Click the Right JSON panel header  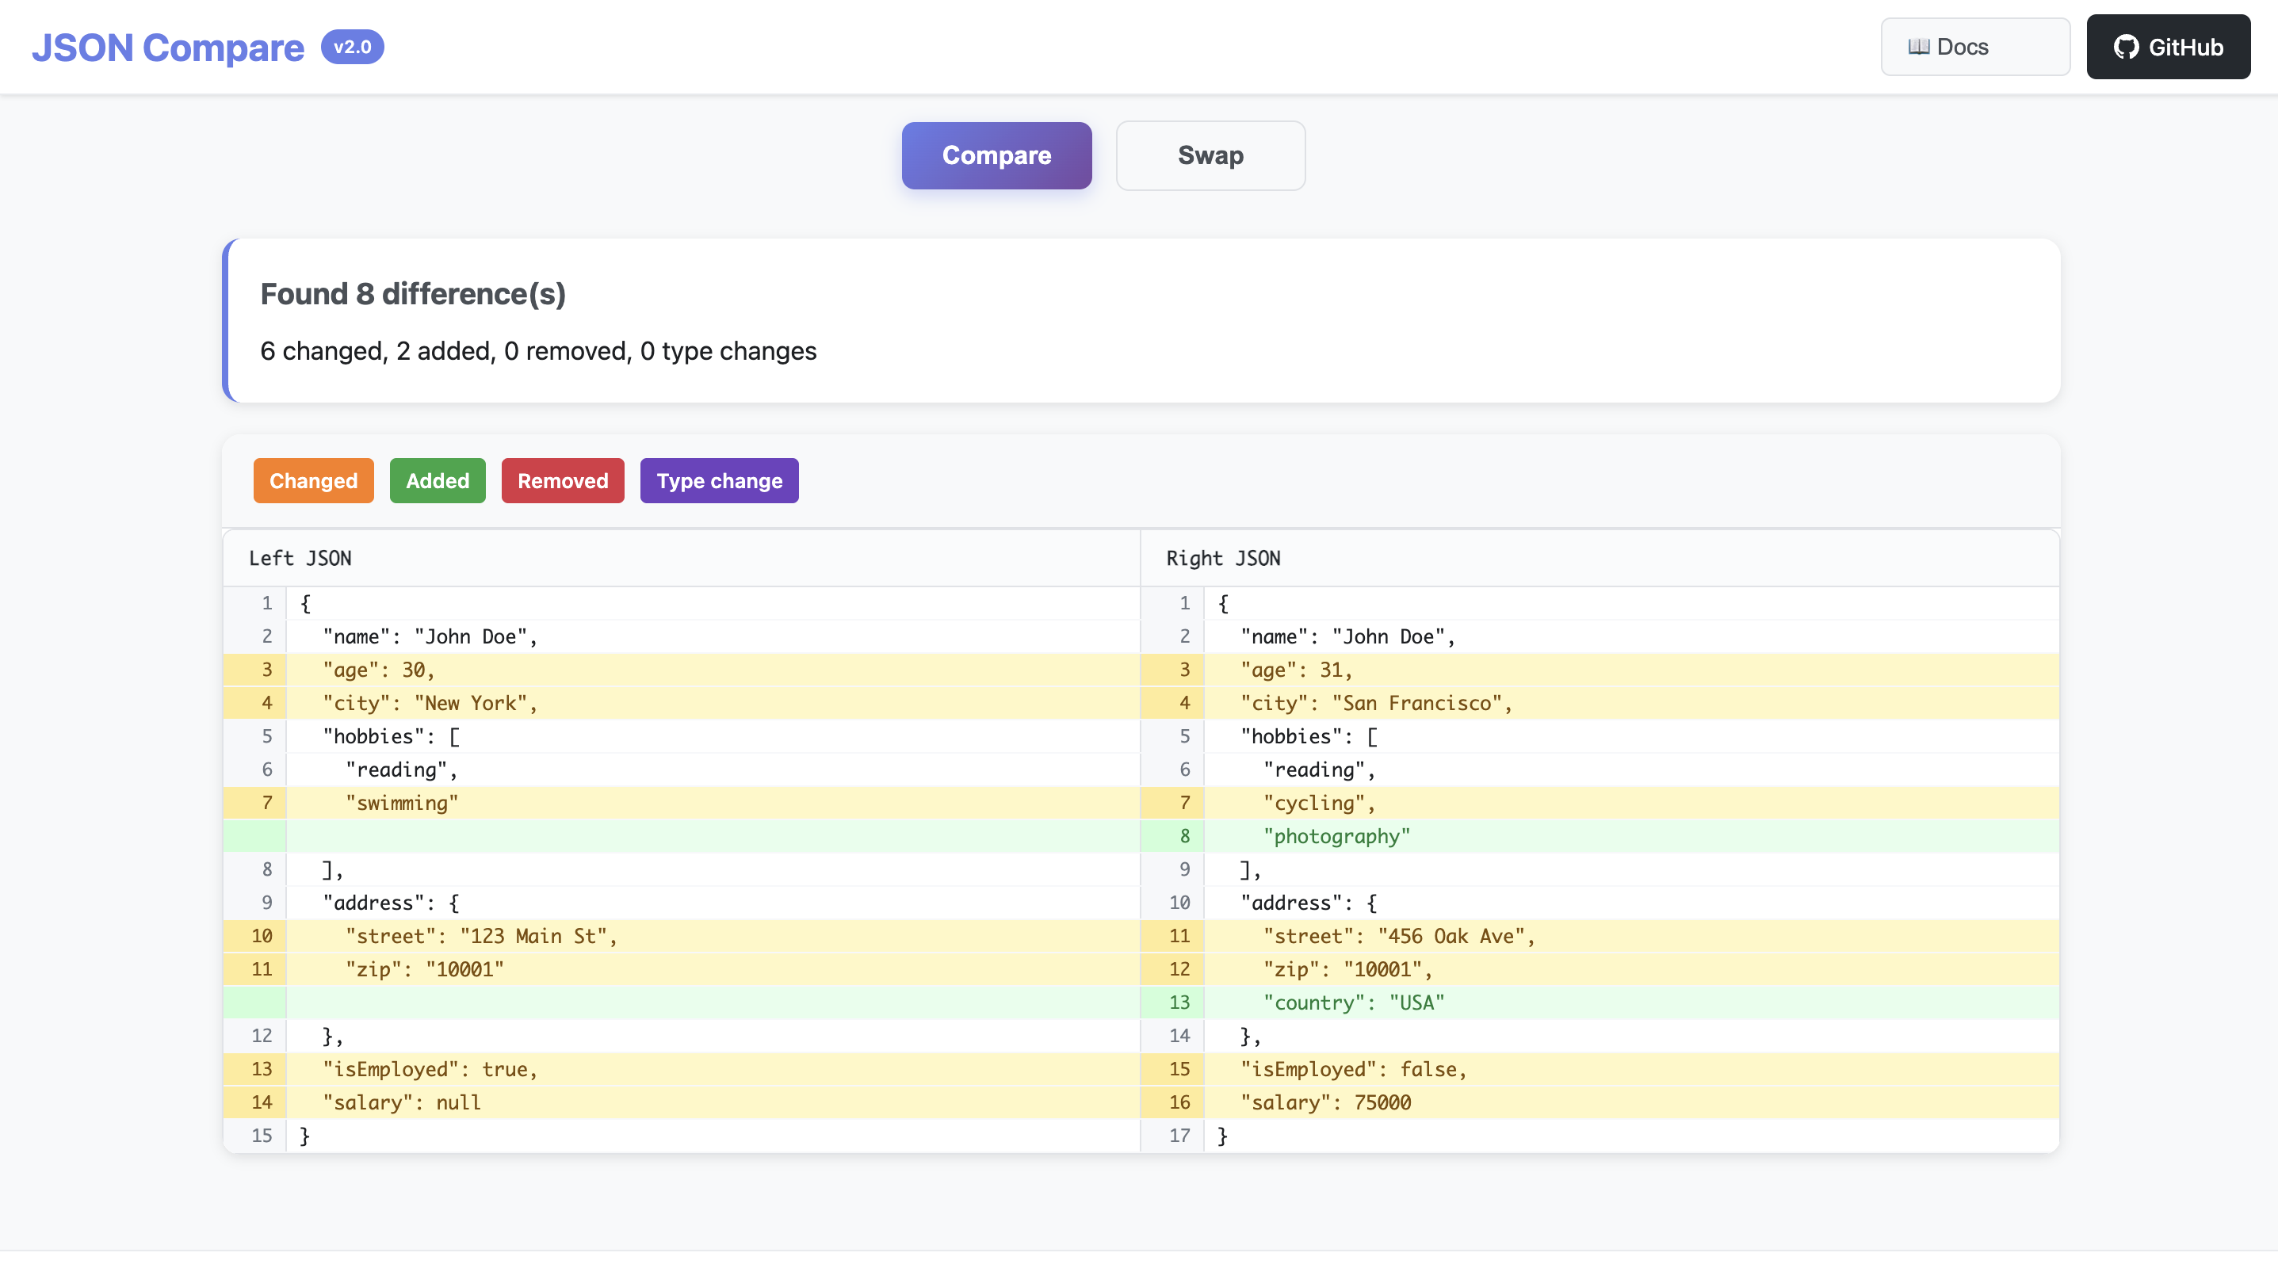pos(1599,558)
